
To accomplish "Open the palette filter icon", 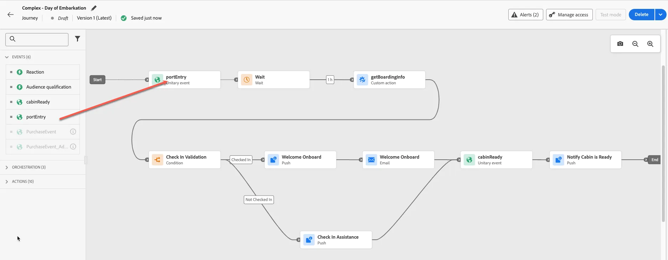I will 77,39.
